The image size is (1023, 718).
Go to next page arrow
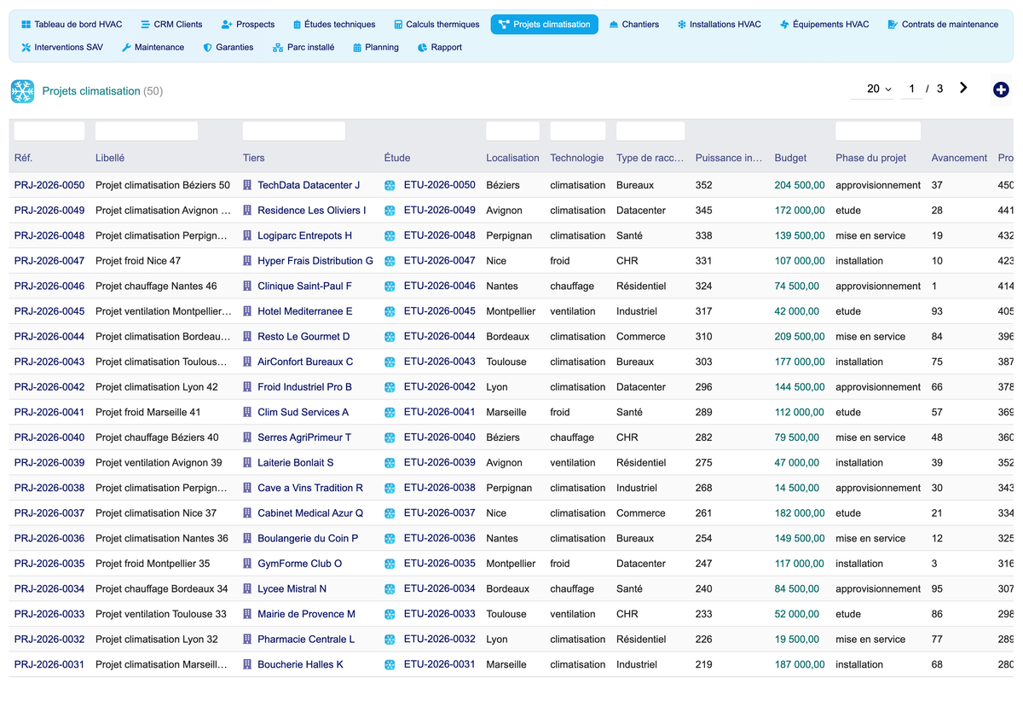tap(963, 88)
